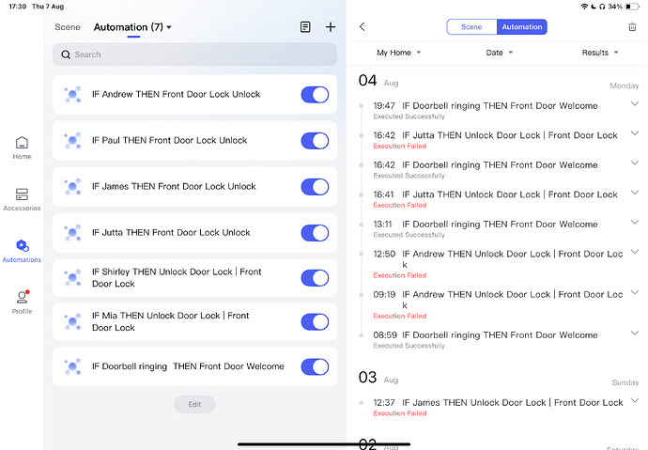Select the Automations sidebar icon

tap(22, 249)
